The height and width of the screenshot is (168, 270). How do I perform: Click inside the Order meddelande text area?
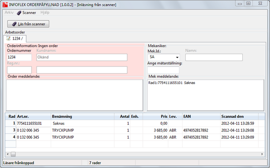75,95
